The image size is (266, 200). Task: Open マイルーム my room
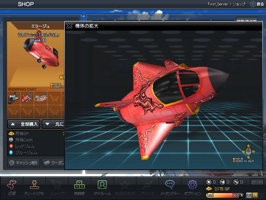click(x=102, y=187)
